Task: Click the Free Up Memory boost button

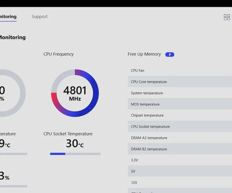Action: 169,54
